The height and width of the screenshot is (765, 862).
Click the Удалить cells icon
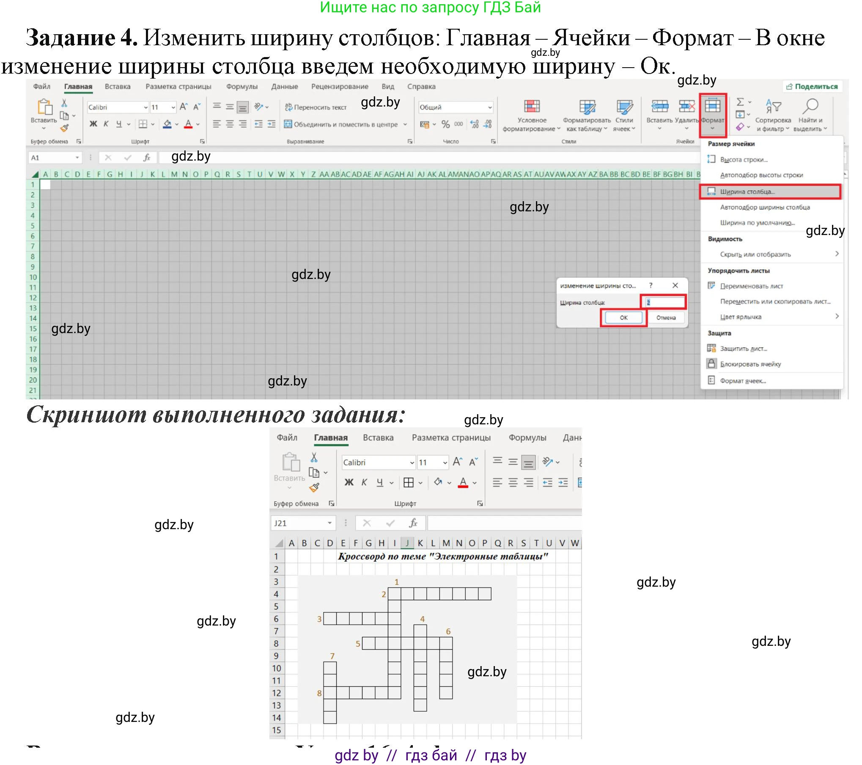[x=686, y=106]
